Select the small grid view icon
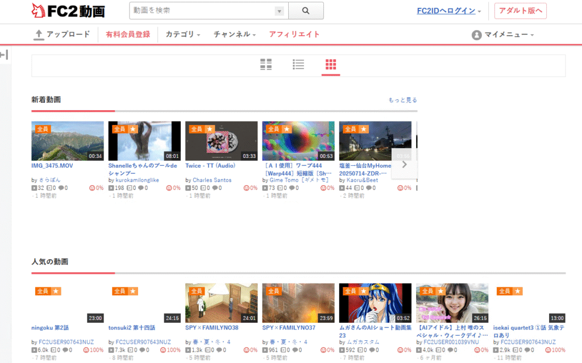 coord(331,65)
